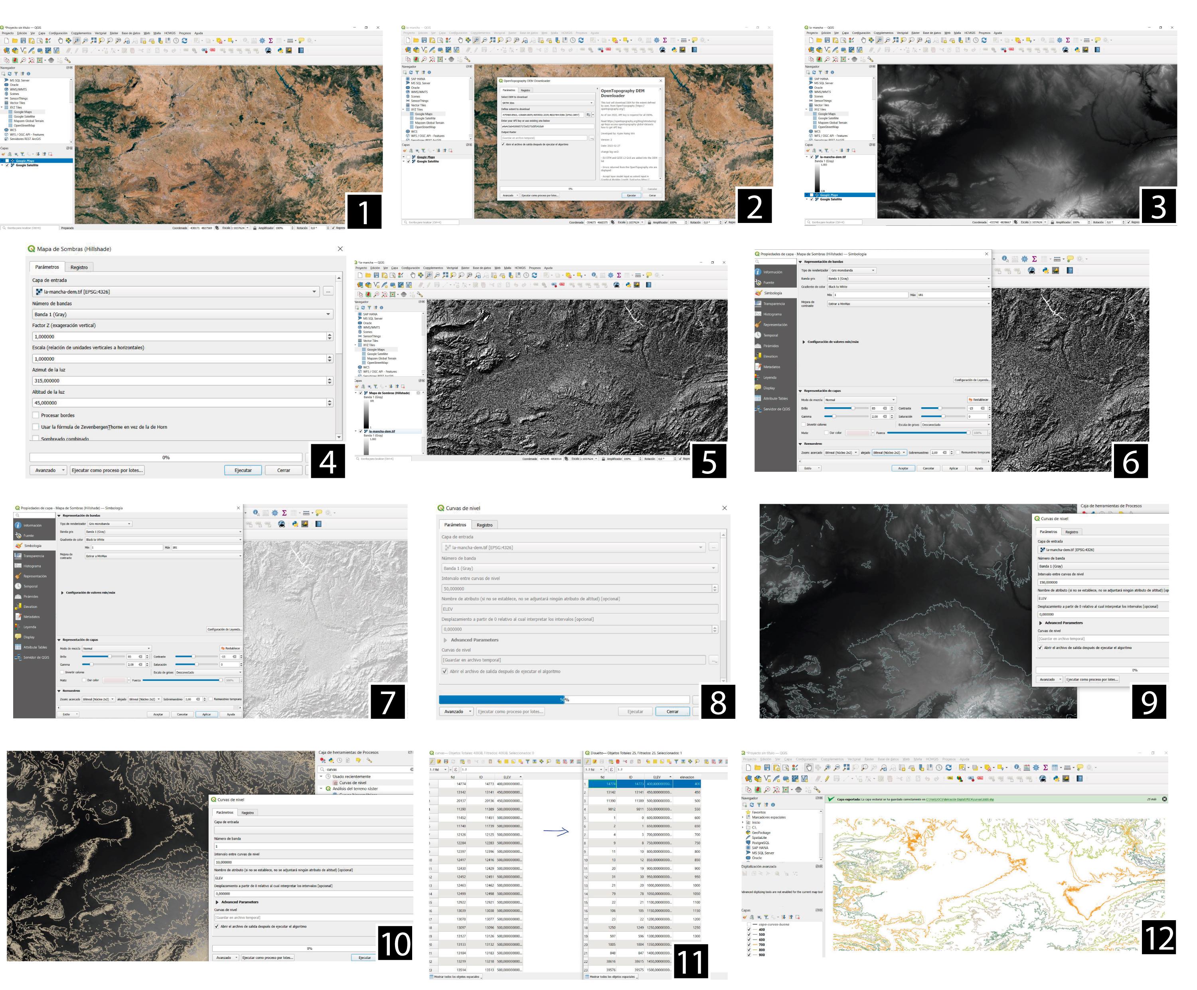Select Google Satellite under XYZ Tiles in screenshot 1
Image resolution: width=1197 pixels, height=990 pixels.
[24, 116]
